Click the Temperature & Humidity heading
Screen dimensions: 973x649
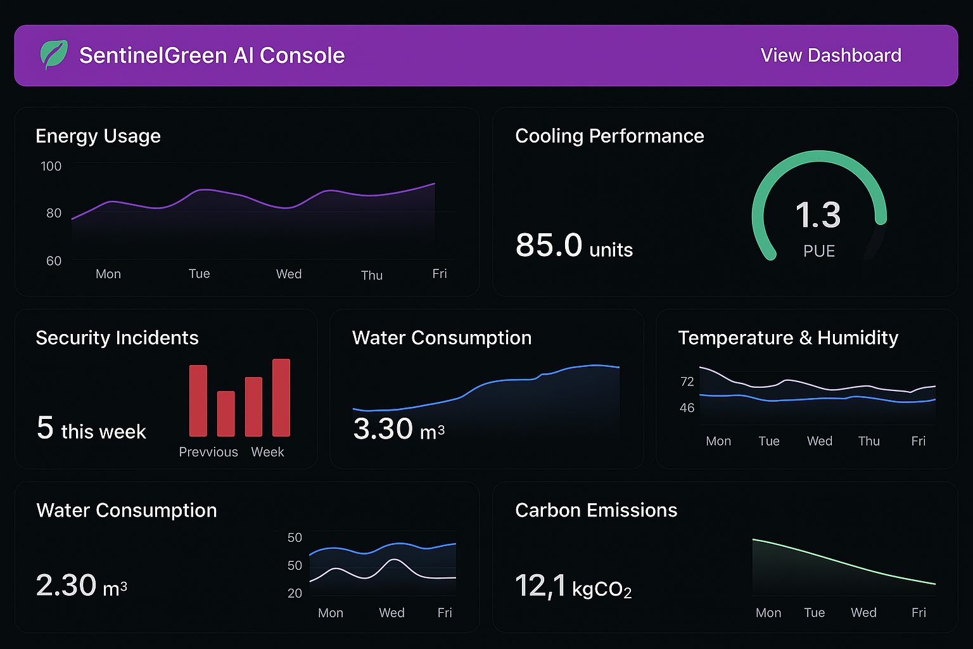[x=788, y=338]
